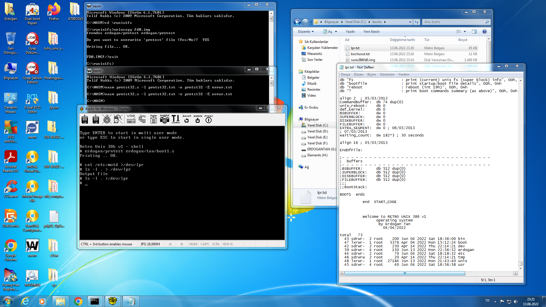
Task: Open Internet Explorer from the taskbar
Action: click(25, 301)
